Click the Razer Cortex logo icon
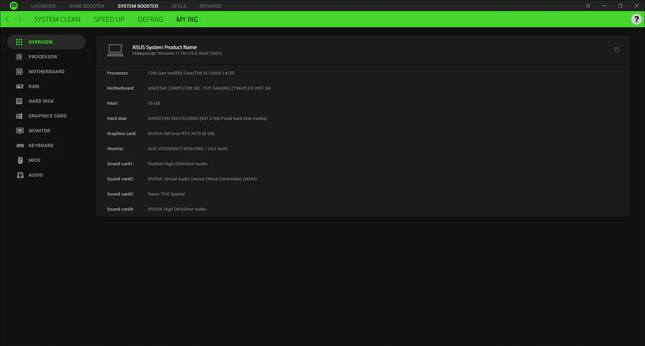Image resolution: width=645 pixels, height=346 pixels. pos(13,6)
